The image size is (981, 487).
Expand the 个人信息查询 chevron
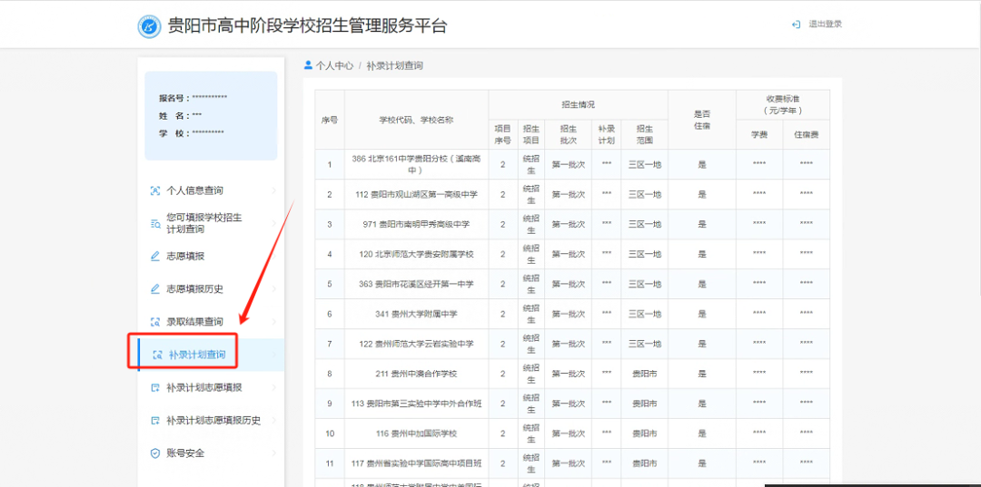pos(273,191)
